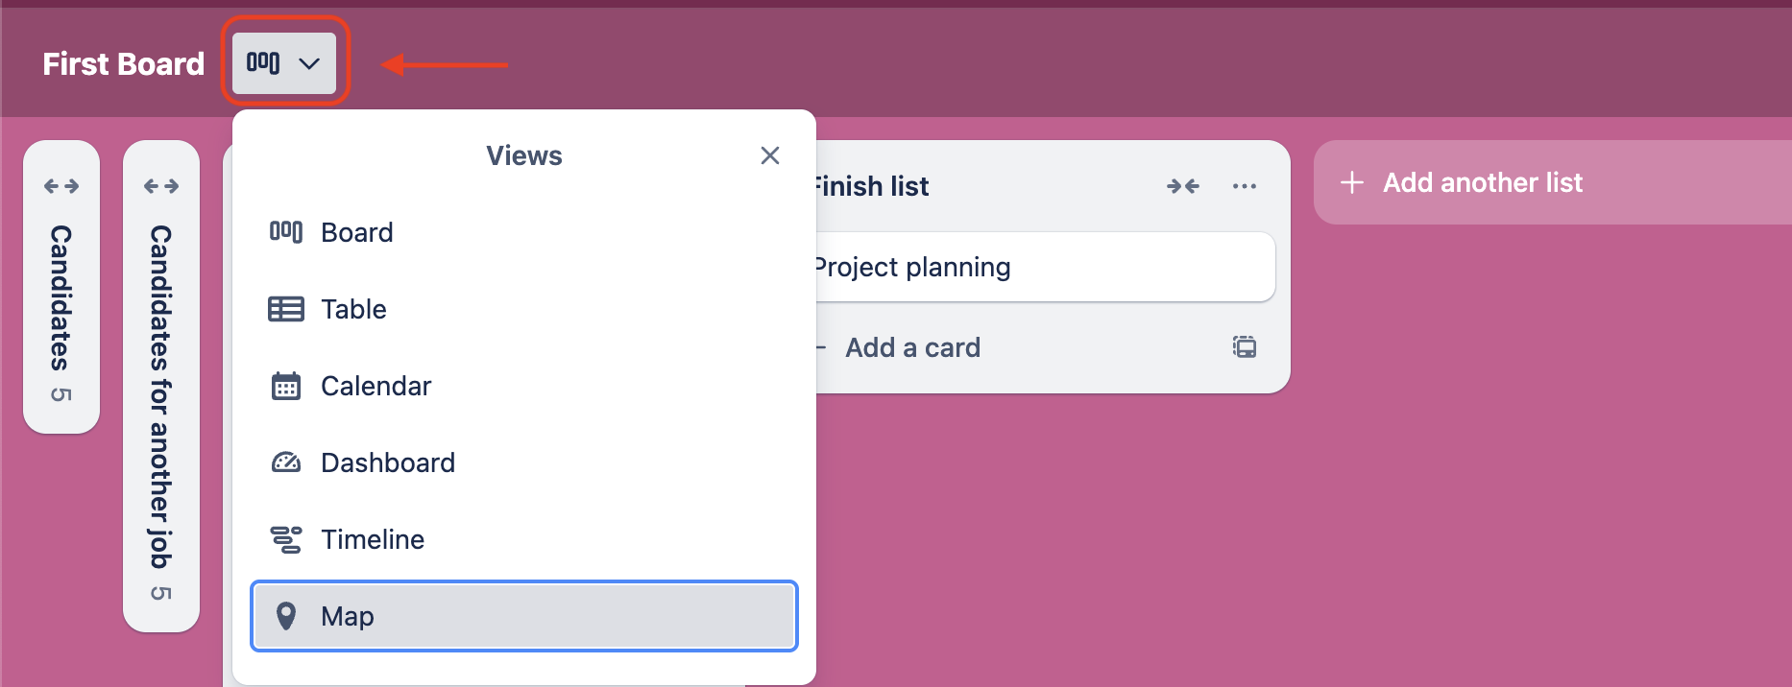Click the First Board title
1792x687 pixels.
123,63
